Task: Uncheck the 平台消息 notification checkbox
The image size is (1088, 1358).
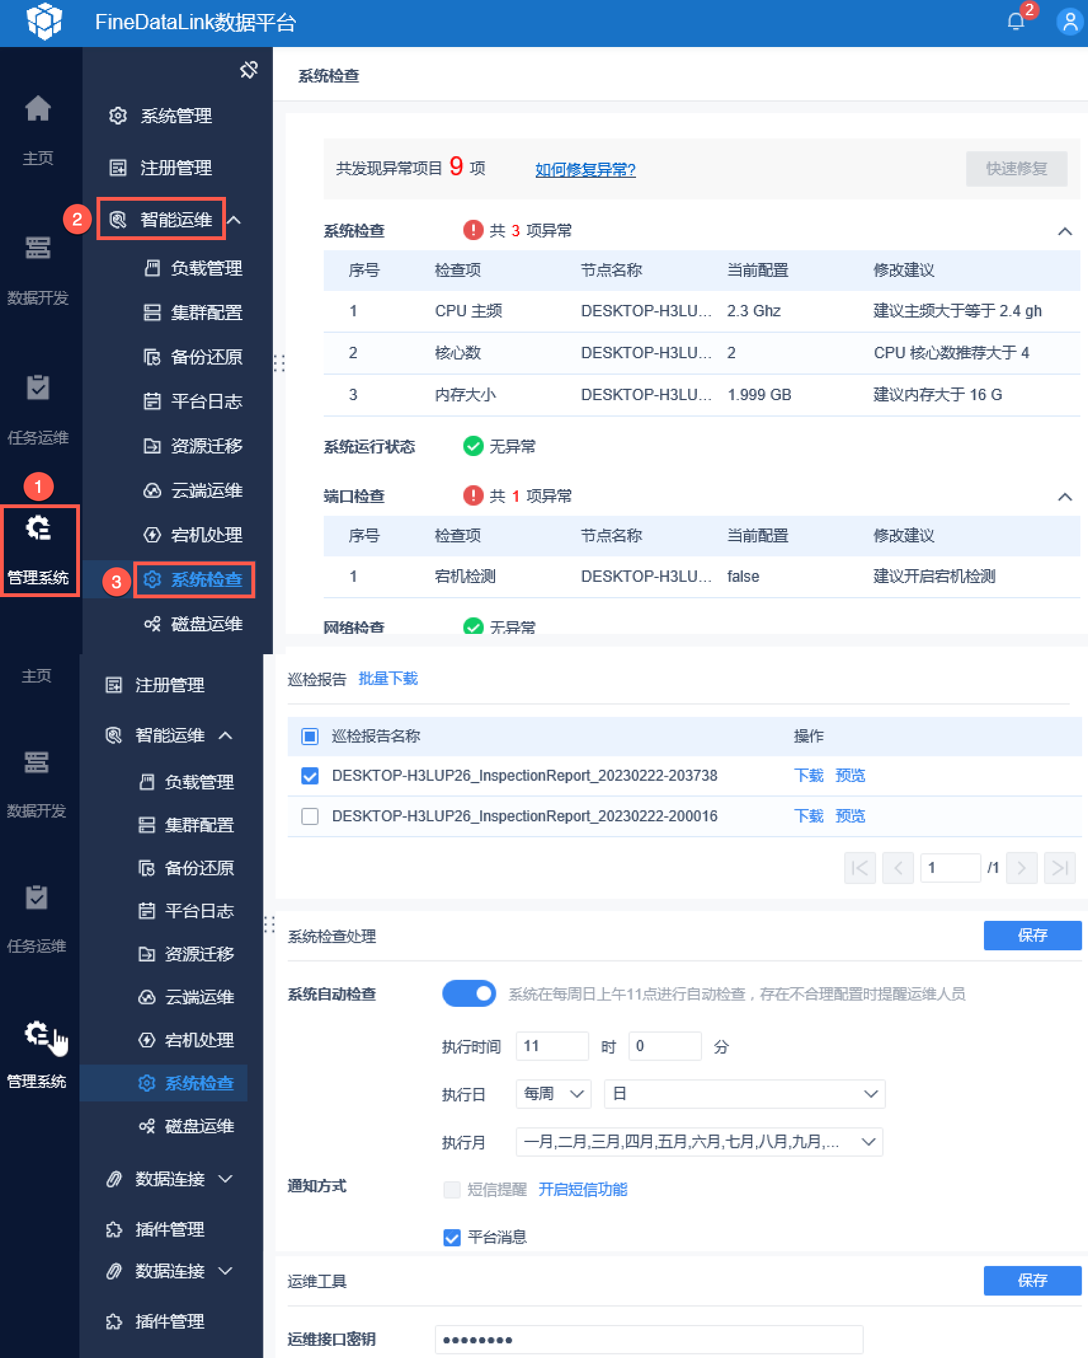Action: (452, 1237)
